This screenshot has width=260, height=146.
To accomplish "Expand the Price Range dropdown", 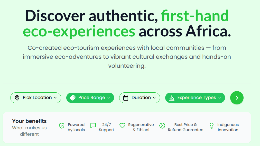I will click(90, 98).
